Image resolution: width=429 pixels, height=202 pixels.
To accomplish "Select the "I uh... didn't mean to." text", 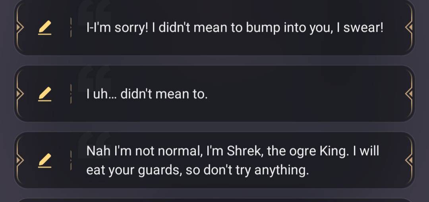I will pyautogui.click(x=147, y=94).
